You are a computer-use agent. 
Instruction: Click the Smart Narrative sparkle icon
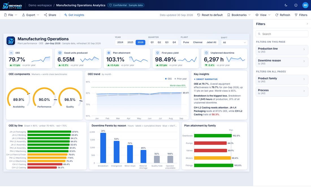click(x=195, y=79)
